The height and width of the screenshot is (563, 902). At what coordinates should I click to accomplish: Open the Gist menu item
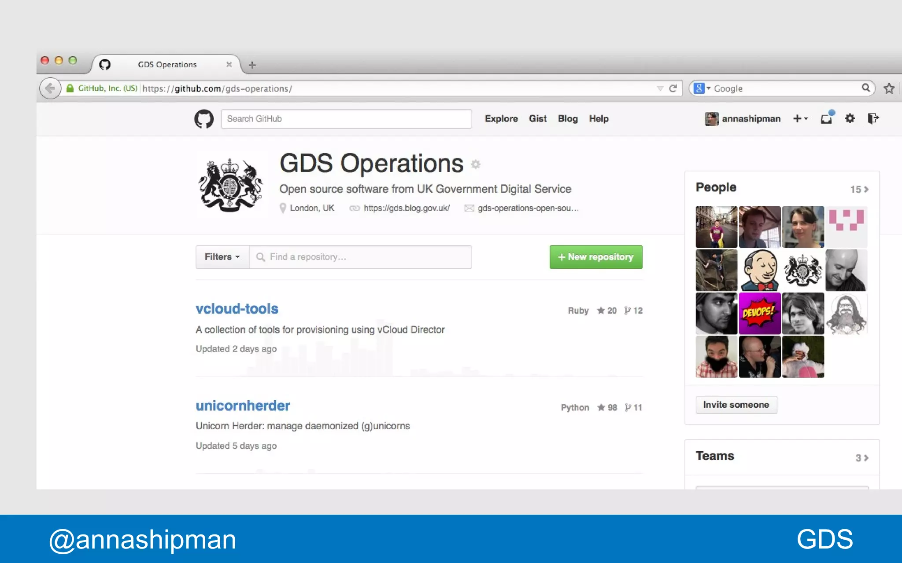coord(537,119)
